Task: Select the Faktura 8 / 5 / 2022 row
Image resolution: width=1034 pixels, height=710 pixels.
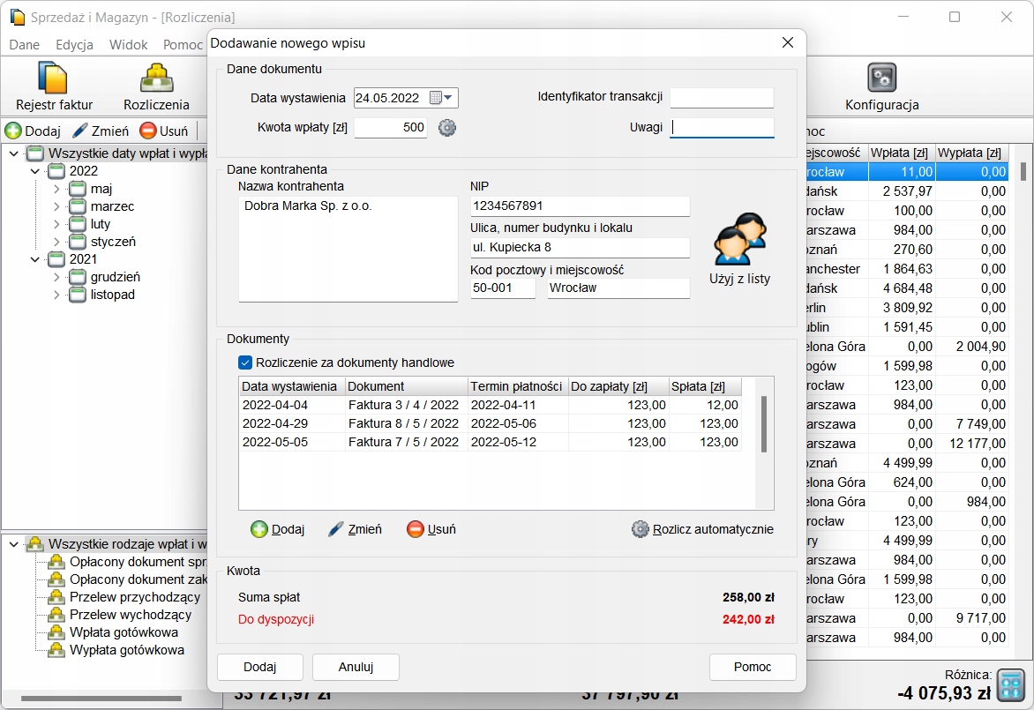Action: click(x=403, y=423)
